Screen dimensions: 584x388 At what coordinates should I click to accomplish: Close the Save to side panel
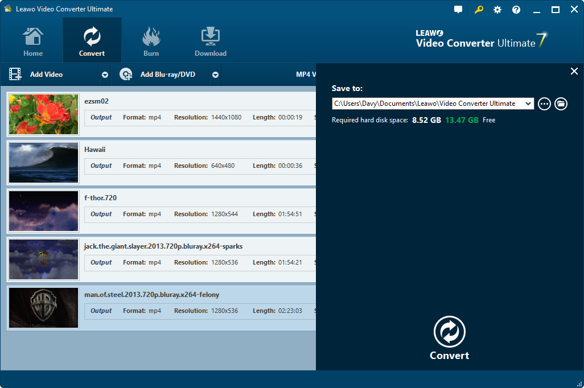(x=574, y=71)
